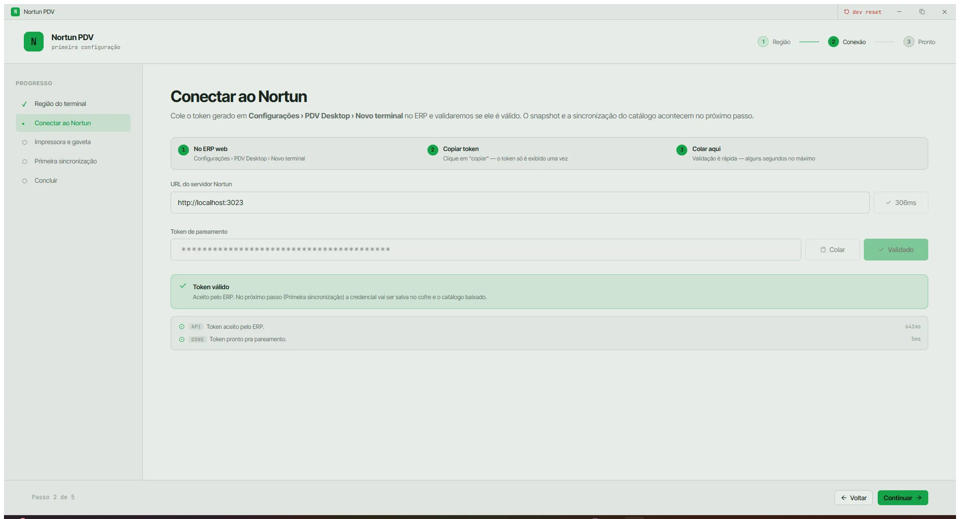Open Impressora e gaveta in progress list
The image size is (960, 519).
pyautogui.click(x=73, y=142)
